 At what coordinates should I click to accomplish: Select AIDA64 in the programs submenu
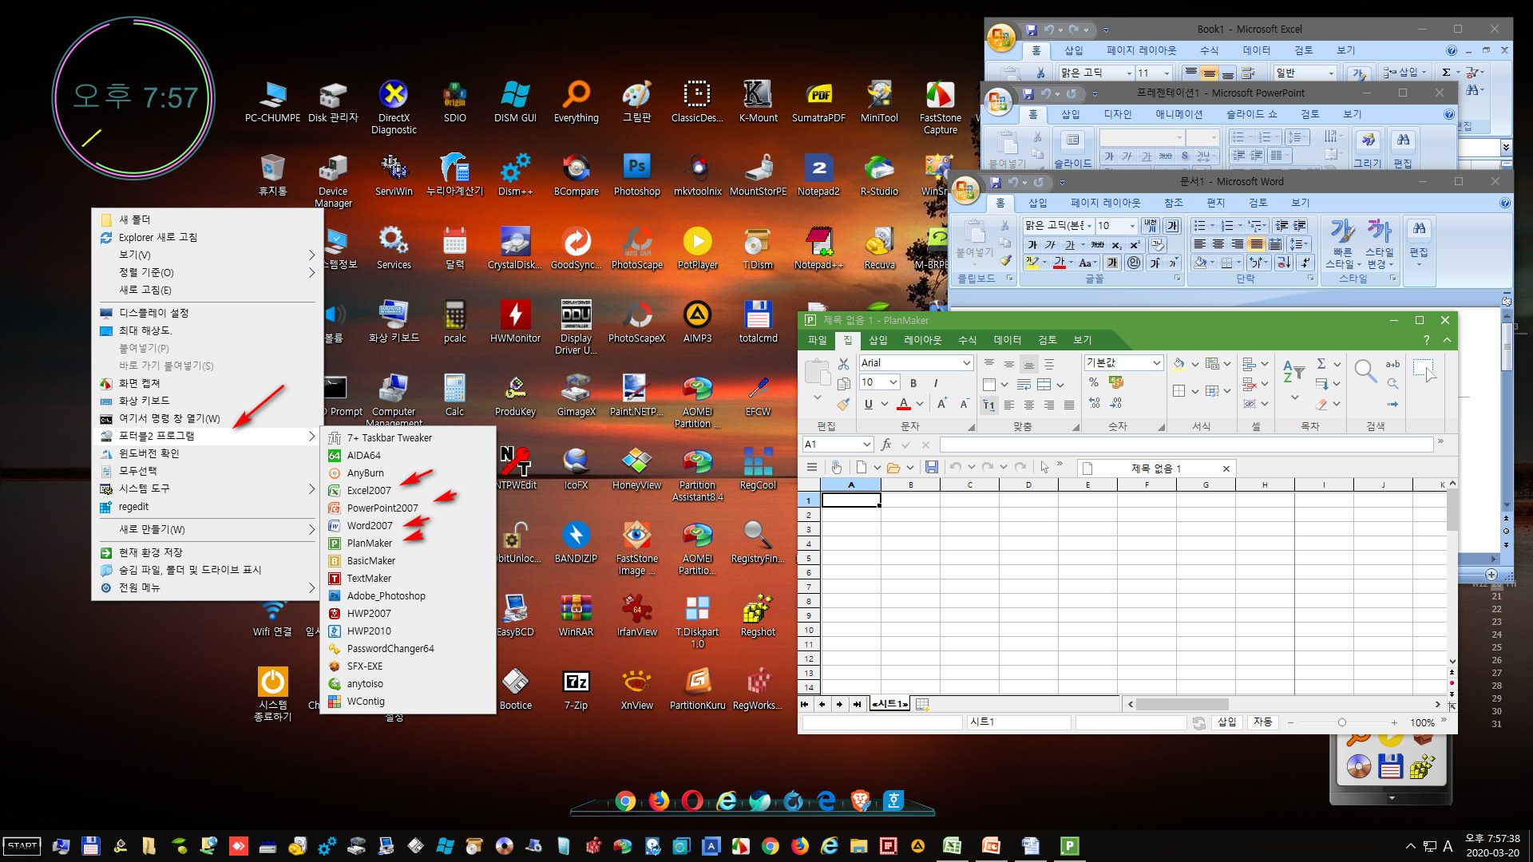click(x=408, y=455)
